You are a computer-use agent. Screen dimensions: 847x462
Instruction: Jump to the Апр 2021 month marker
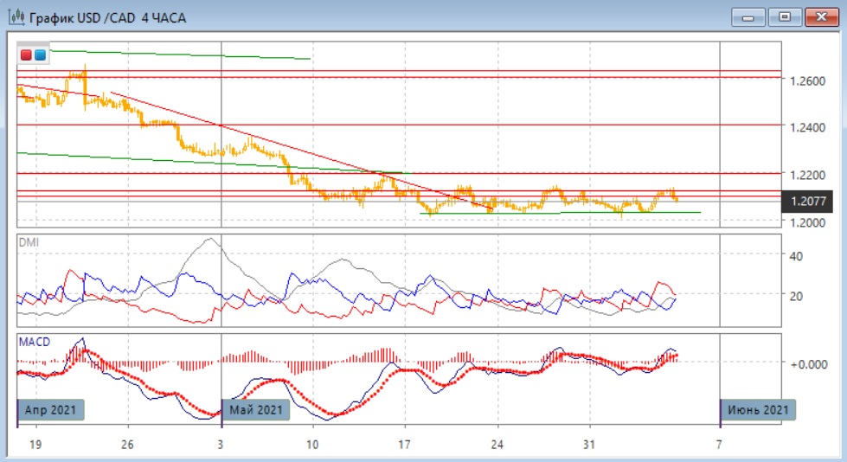pos(52,409)
